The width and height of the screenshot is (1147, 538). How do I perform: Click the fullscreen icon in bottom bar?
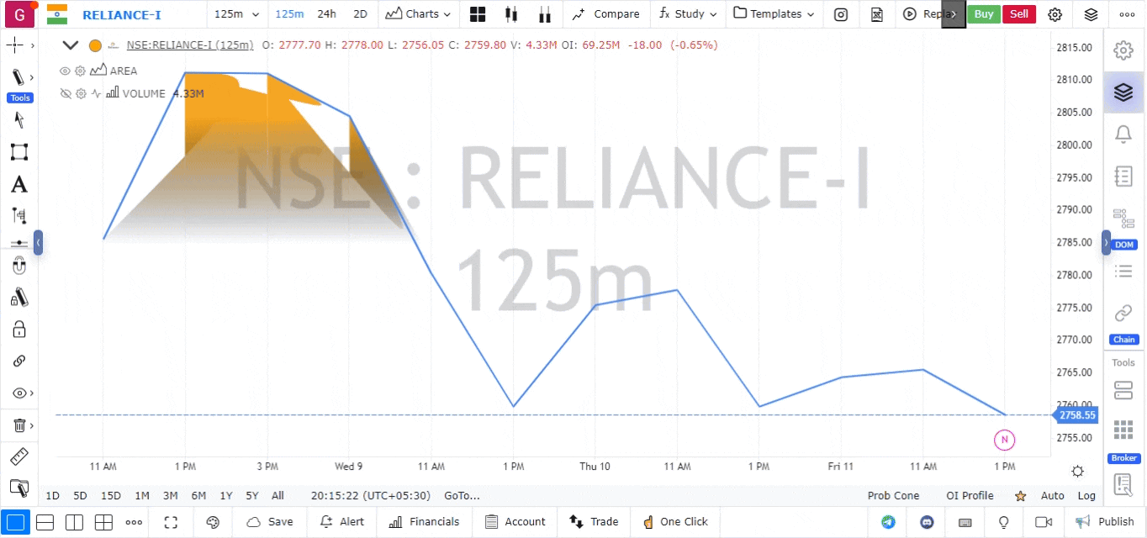[x=171, y=522]
